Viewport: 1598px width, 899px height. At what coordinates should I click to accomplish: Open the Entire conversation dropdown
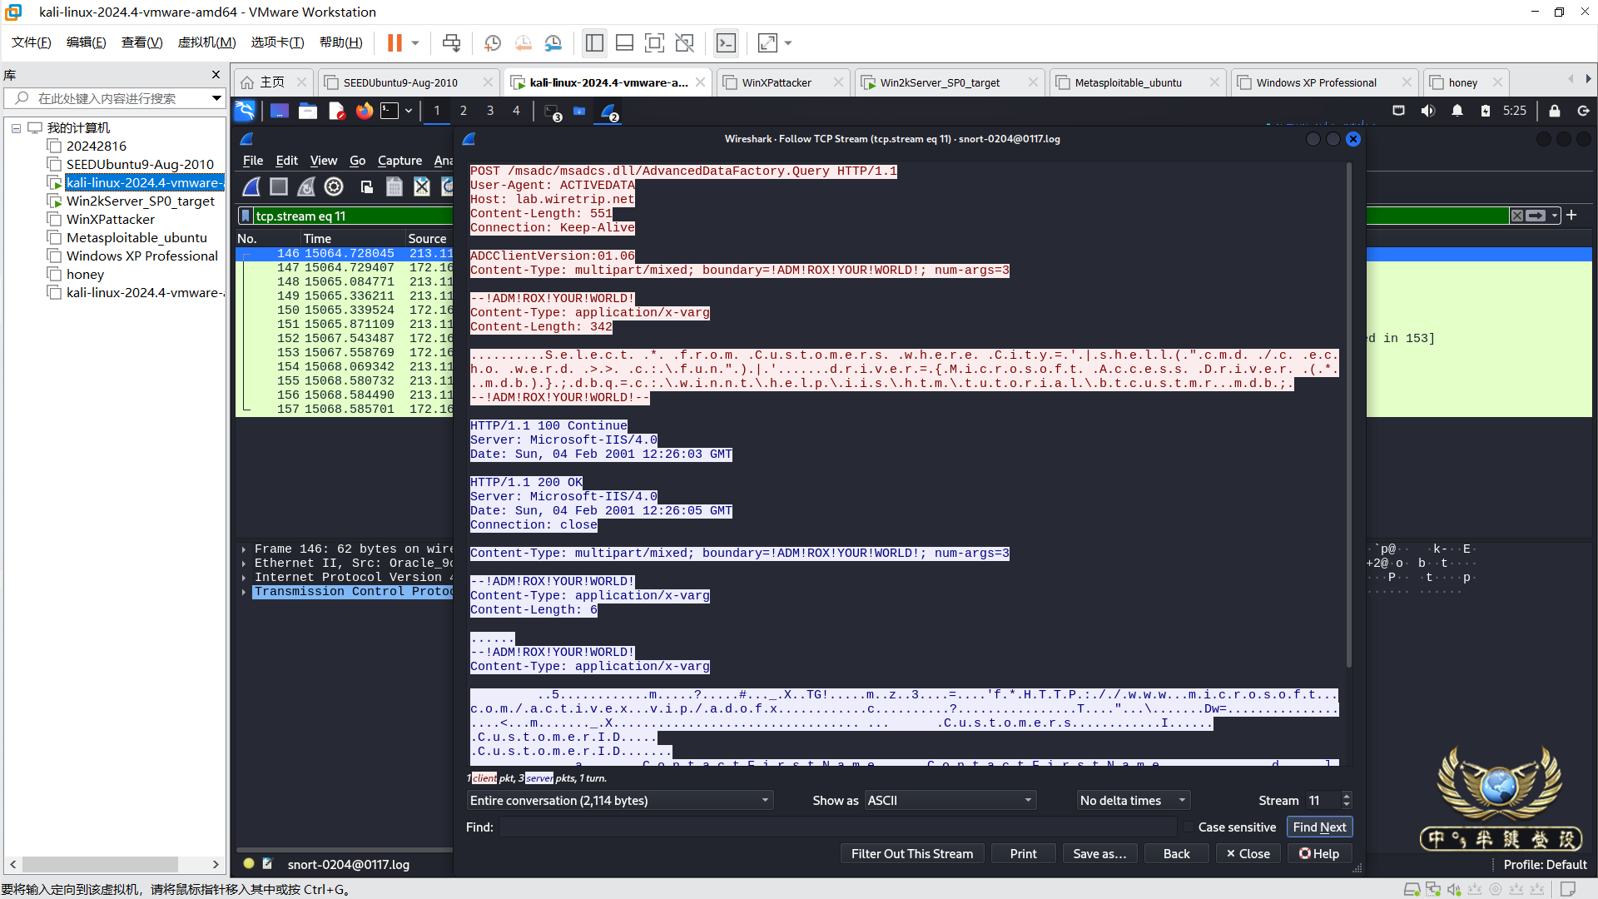(x=620, y=801)
